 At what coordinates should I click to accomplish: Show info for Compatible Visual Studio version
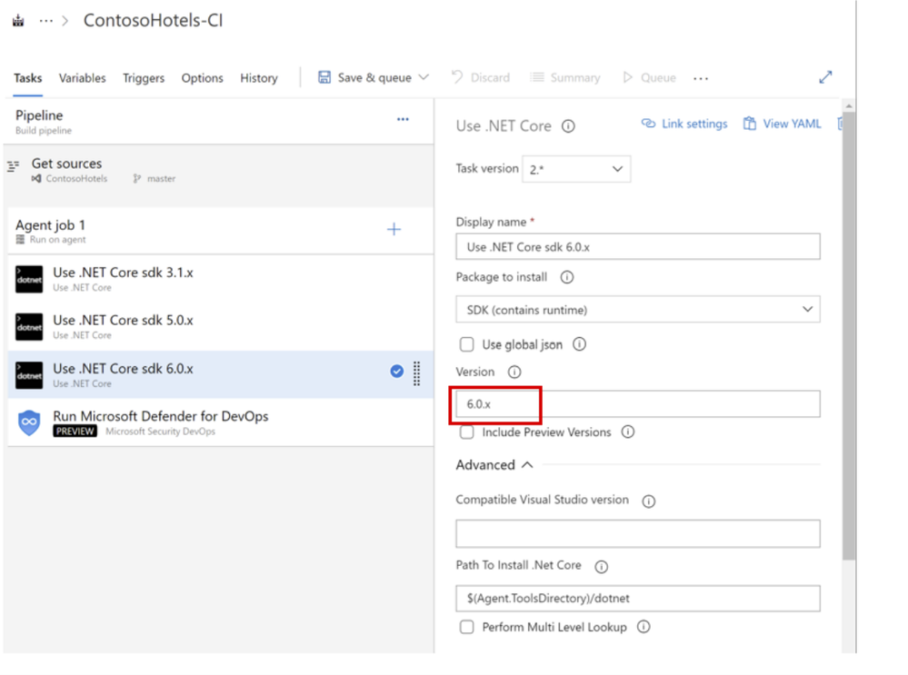[x=649, y=501]
